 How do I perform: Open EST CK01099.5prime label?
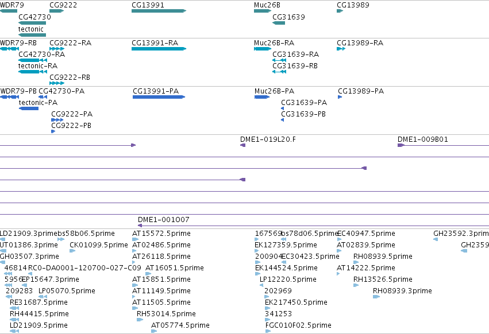tap(99, 245)
